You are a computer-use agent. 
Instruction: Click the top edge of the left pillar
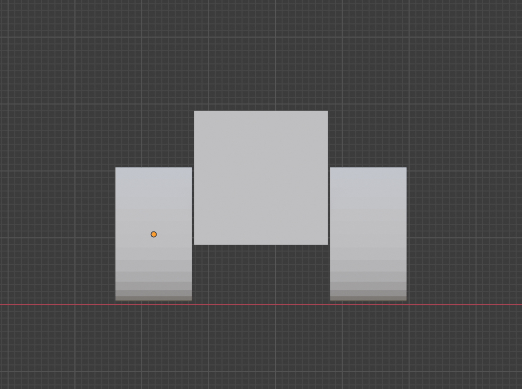tap(153, 168)
